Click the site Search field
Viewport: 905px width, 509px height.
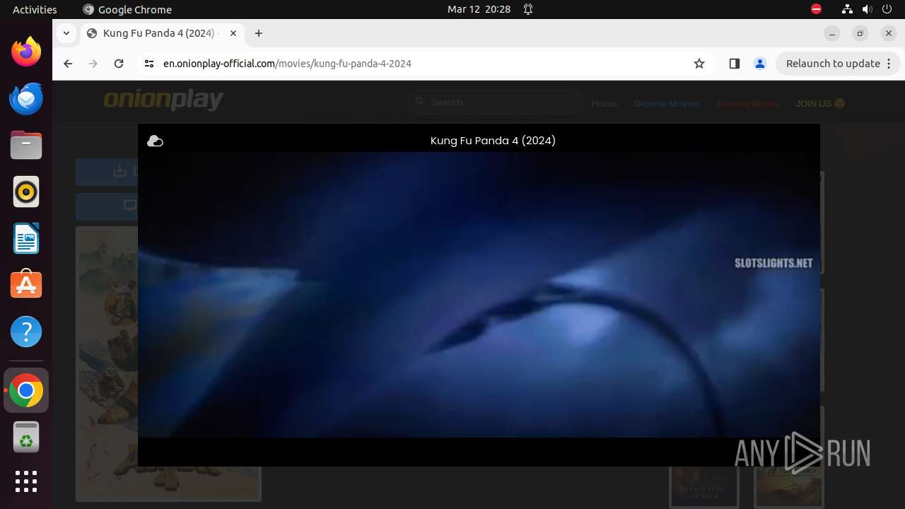coord(496,103)
